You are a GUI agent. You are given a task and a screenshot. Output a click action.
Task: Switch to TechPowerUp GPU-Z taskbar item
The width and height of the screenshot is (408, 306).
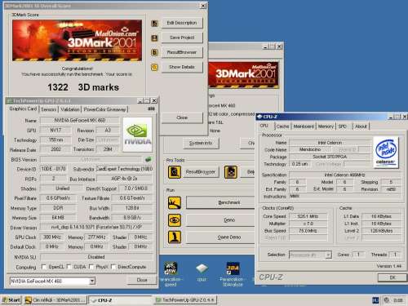pyautogui.click(x=185, y=300)
